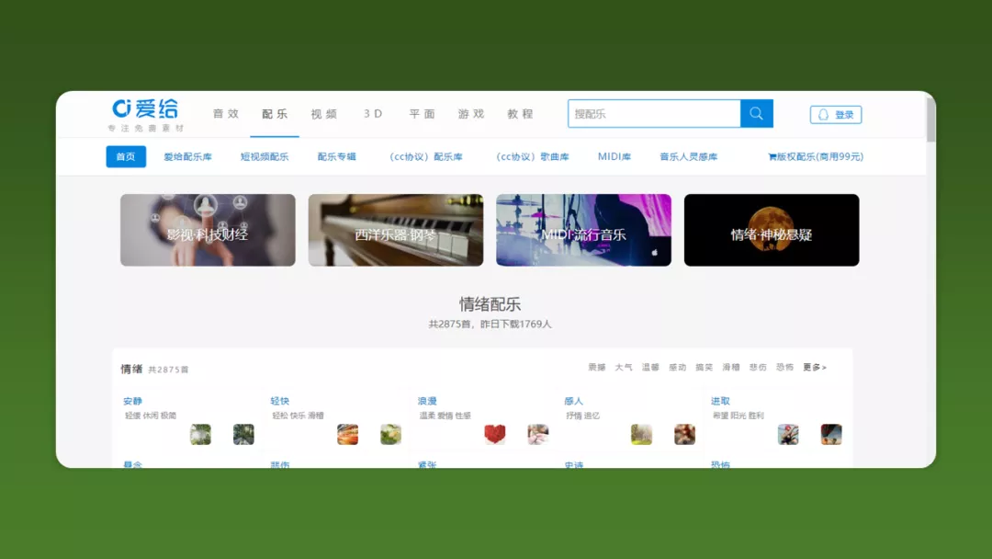This screenshot has width=992, height=559.
Task: Click the 希望 阳光 胜利 subtags
Action: (738, 416)
